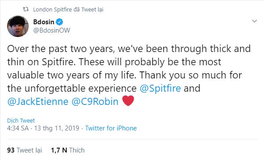Open the @Spitfire mention
This screenshot has height=160, width=264.
point(160,88)
